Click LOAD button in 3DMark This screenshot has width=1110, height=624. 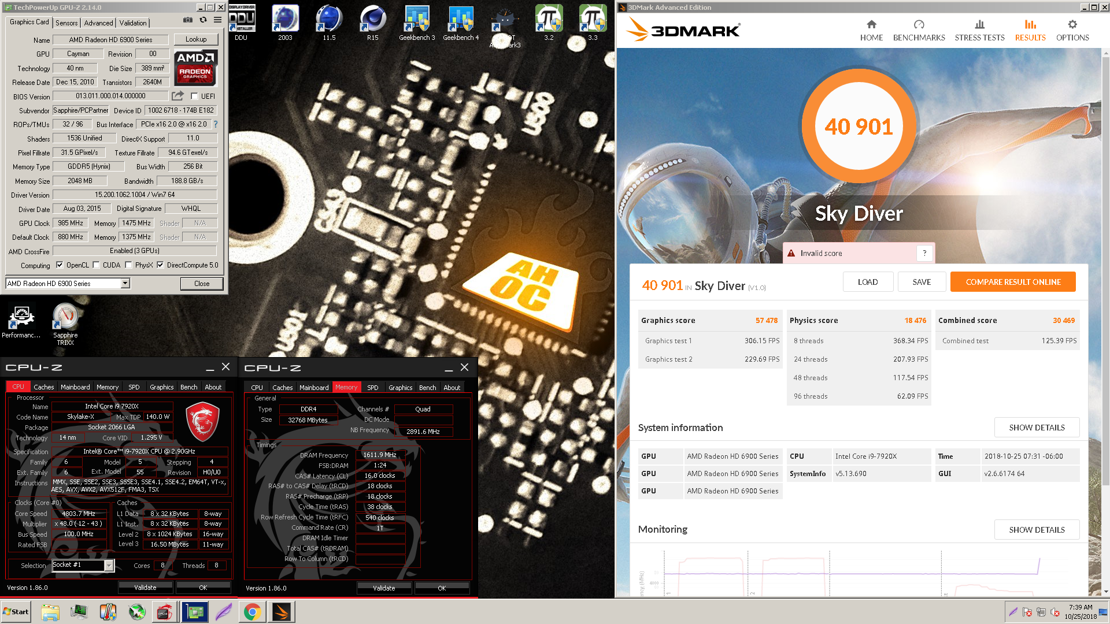(868, 282)
